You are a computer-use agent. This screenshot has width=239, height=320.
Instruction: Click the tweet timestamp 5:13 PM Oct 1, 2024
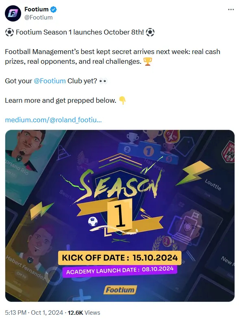[x=34, y=312]
